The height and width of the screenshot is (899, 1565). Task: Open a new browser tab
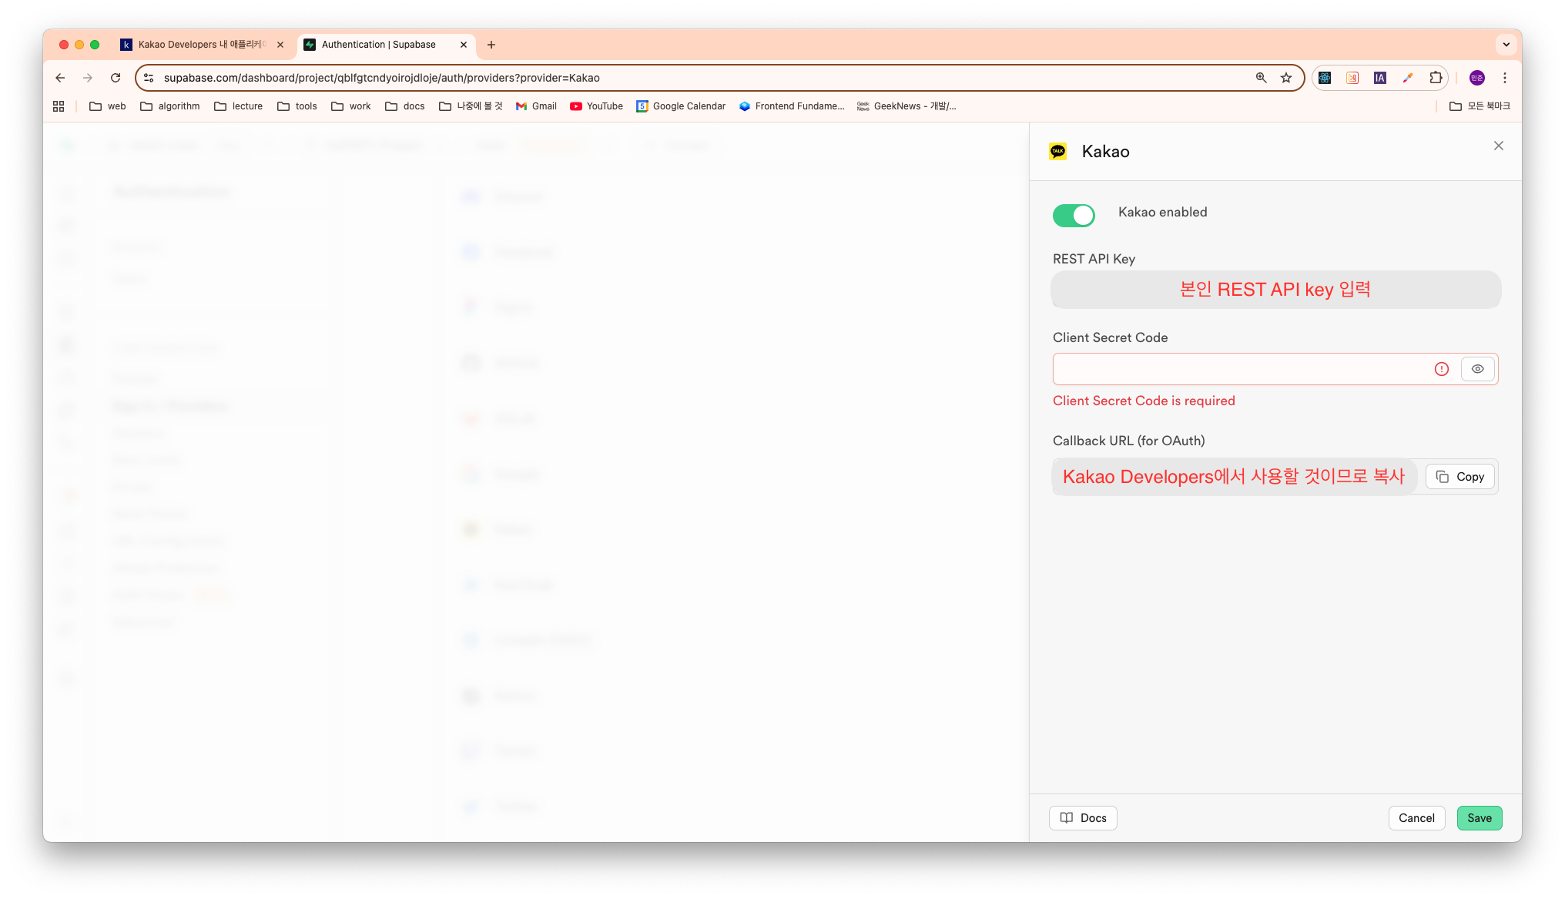(x=491, y=45)
